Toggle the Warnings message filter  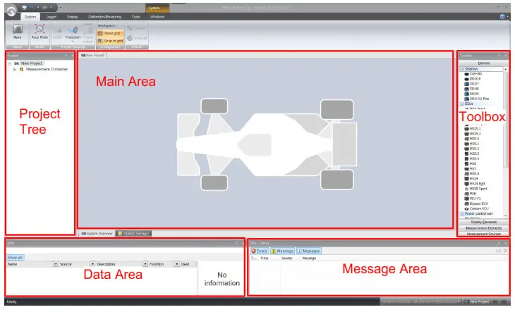282,251
